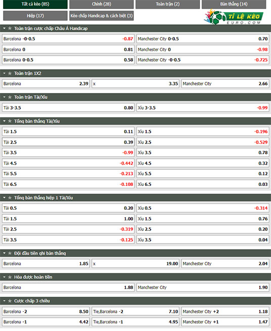Star the Đội đầu tiên ghi bàn thắng section

[10, 253]
